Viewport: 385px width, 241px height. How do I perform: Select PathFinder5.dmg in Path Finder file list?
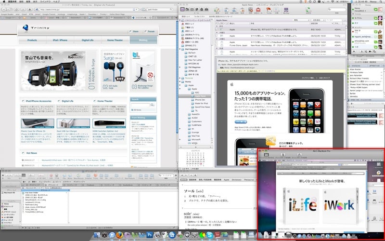tap(31, 204)
